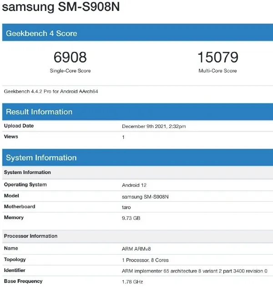Select the 'Upload Date' row label
This screenshot has width=273, height=287.
(19, 126)
